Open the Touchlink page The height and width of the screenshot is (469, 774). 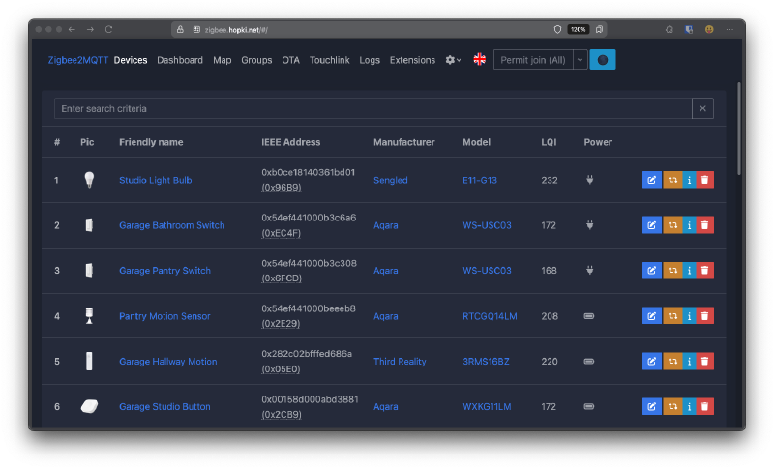(330, 60)
